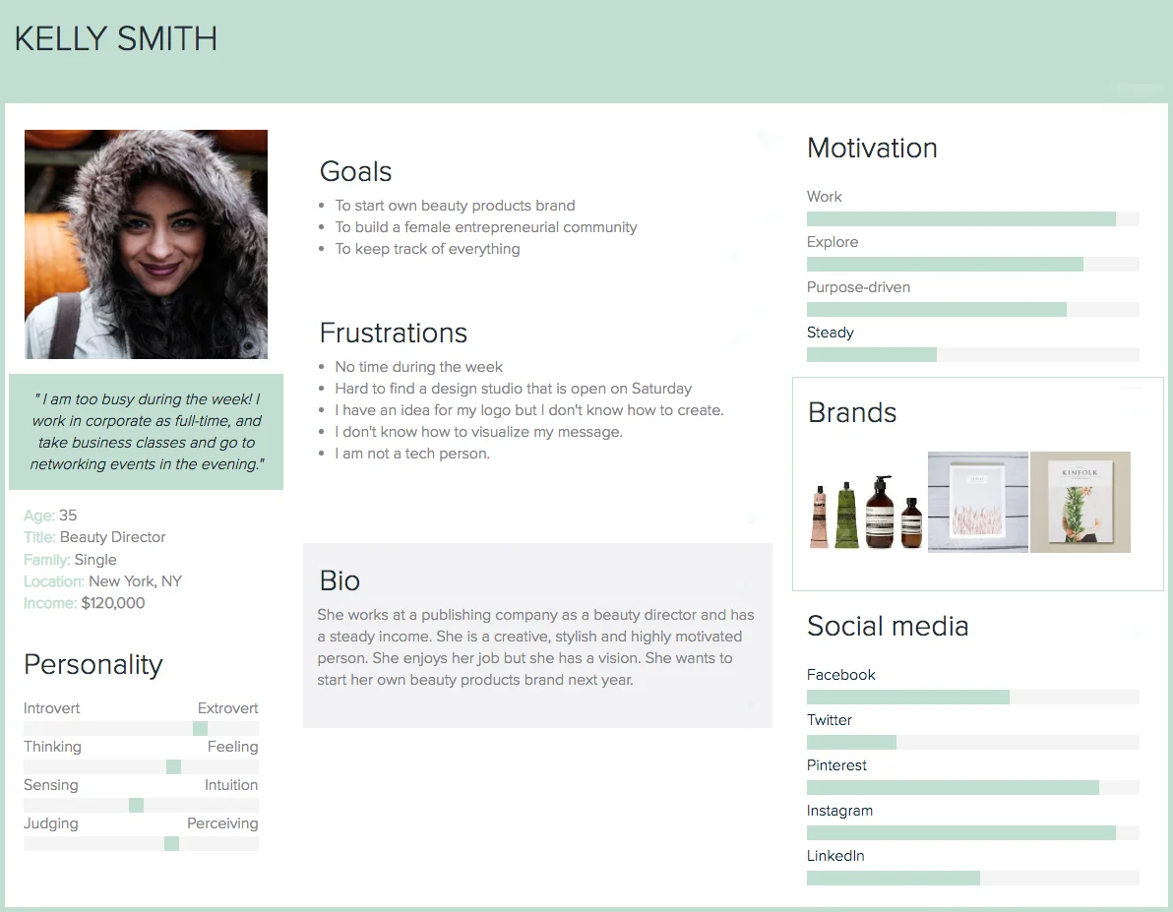Click the Bio heading
The height and width of the screenshot is (912, 1173).
340,581
